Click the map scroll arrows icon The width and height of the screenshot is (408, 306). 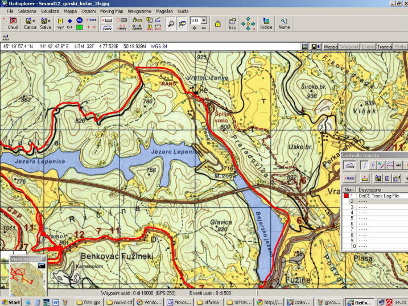(x=248, y=24)
